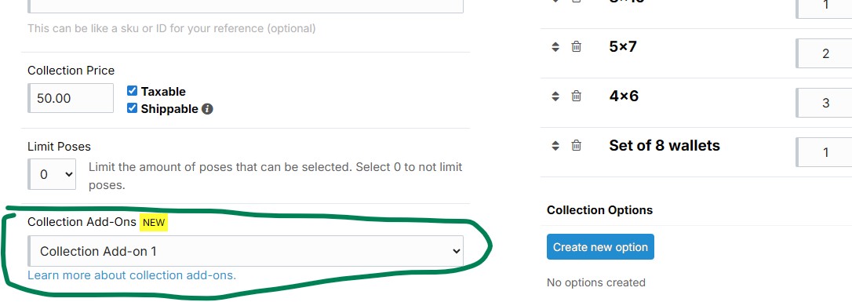Delete the 5×7 item with trash icon
The height and width of the screenshot is (302, 852).
click(x=577, y=47)
